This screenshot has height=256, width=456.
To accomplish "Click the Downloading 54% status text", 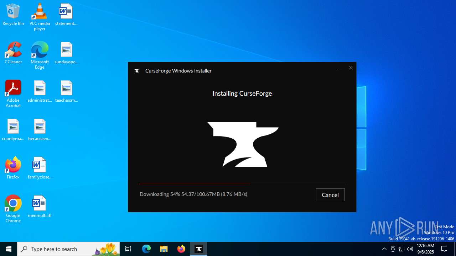I will coord(193,194).
